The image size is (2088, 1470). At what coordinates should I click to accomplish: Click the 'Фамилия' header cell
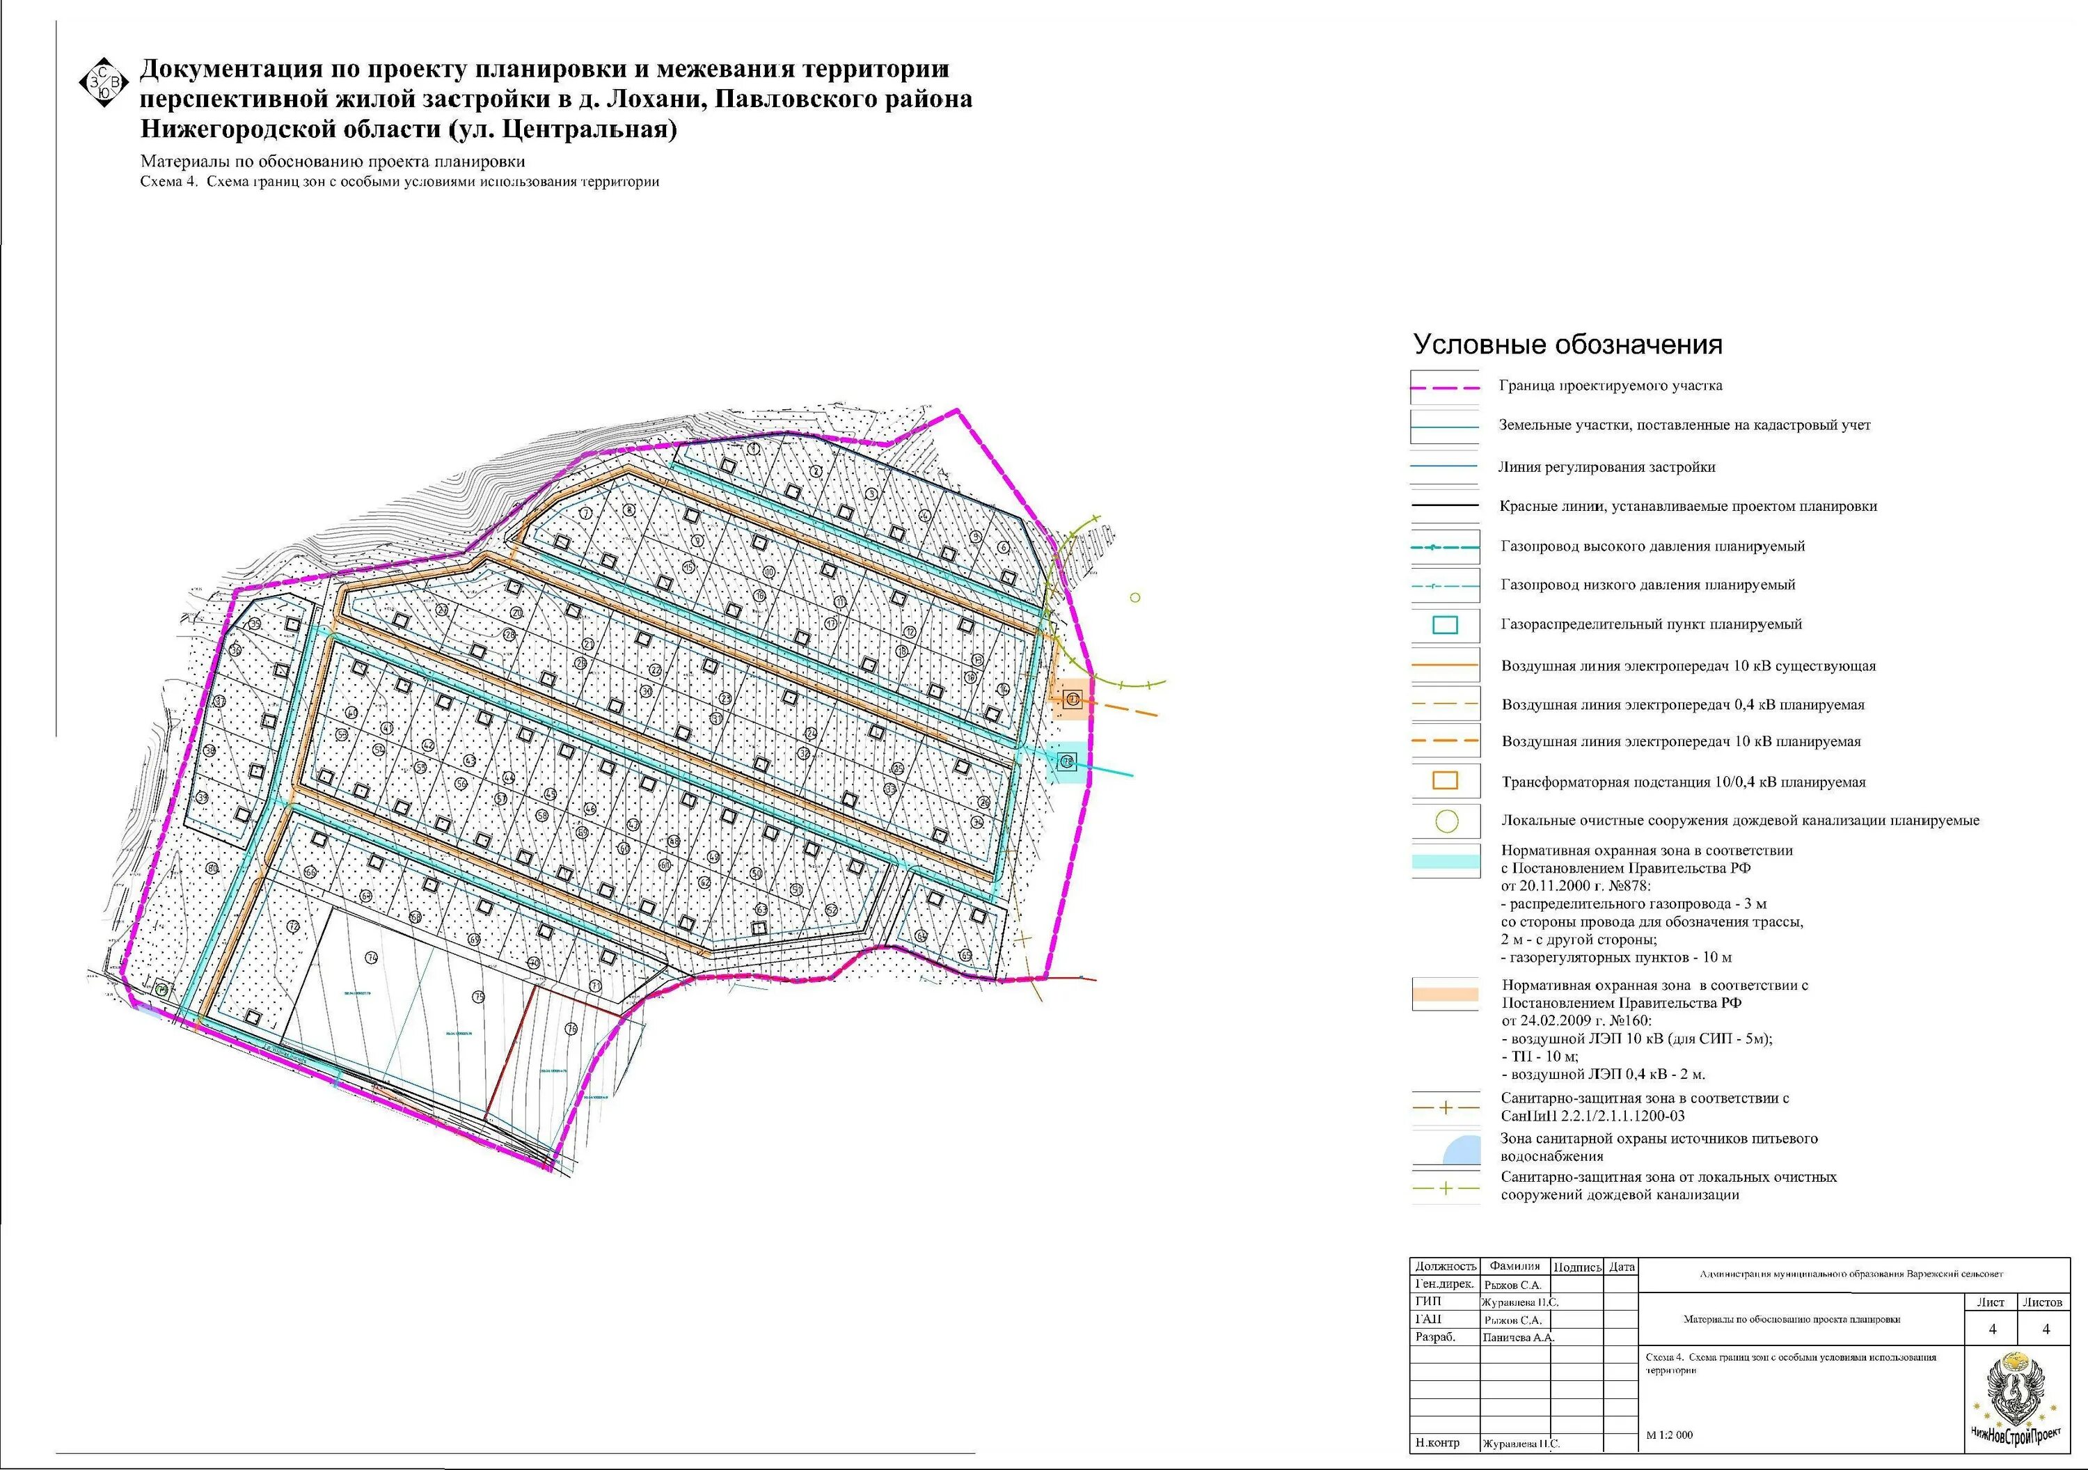(1514, 1266)
